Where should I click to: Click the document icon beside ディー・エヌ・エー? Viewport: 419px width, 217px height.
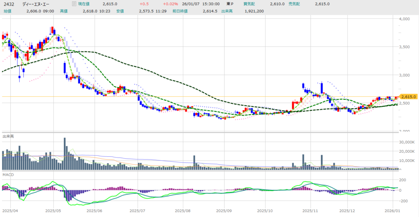click(74, 4)
